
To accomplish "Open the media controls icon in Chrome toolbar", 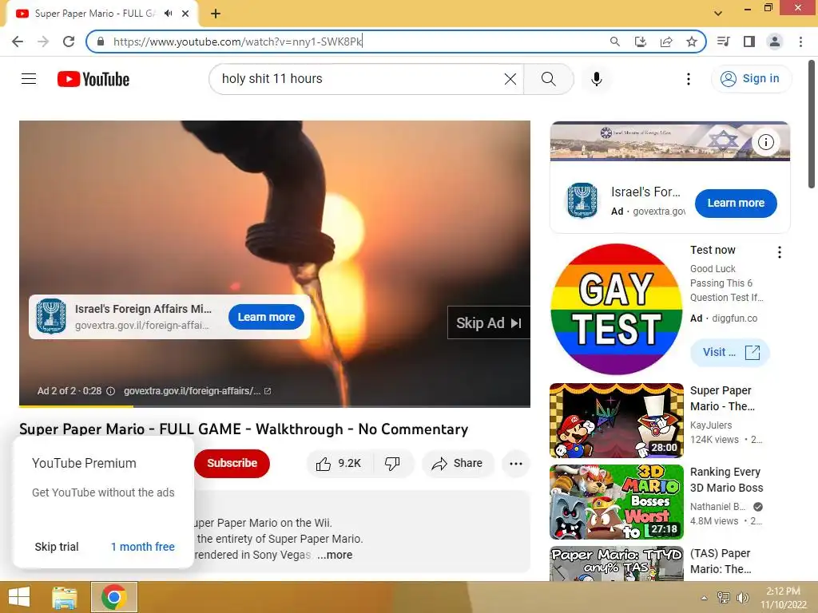I will click(723, 42).
